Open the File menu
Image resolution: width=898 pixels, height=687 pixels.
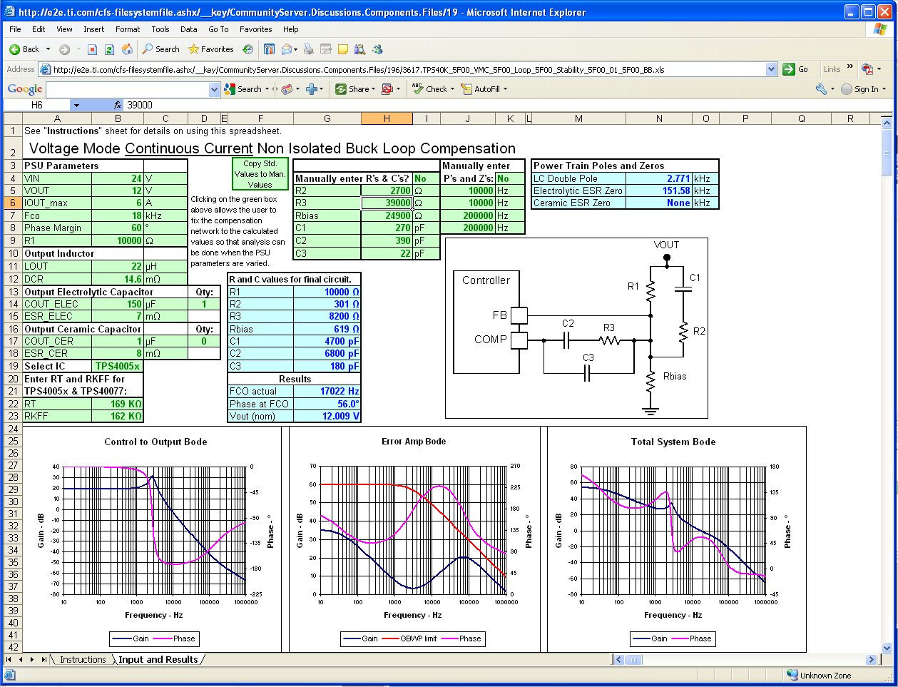click(x=15, y=29)
